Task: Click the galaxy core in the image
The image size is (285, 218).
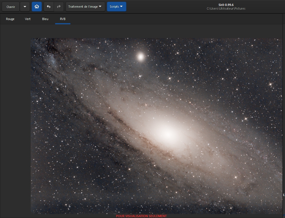Action: [x=168, y=134]
